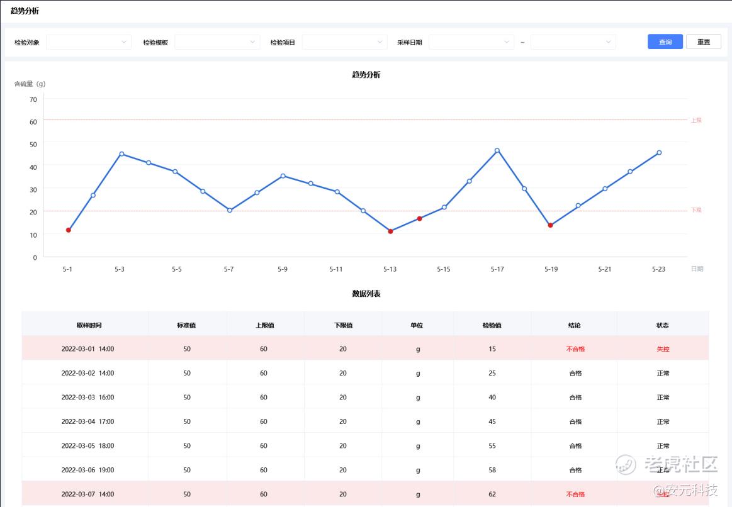The height and width of the screenshot is (507, 732).
Task: Click the 70 y-axis label
Action: [33, 99]
